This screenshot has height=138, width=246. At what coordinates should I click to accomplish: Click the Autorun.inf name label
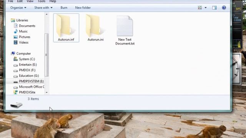click(x=66, y=39)
